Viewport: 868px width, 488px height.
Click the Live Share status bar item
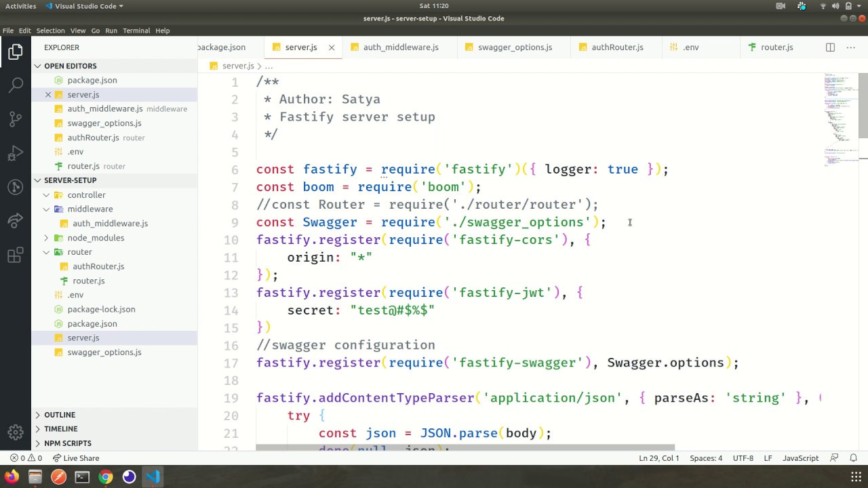76,458
